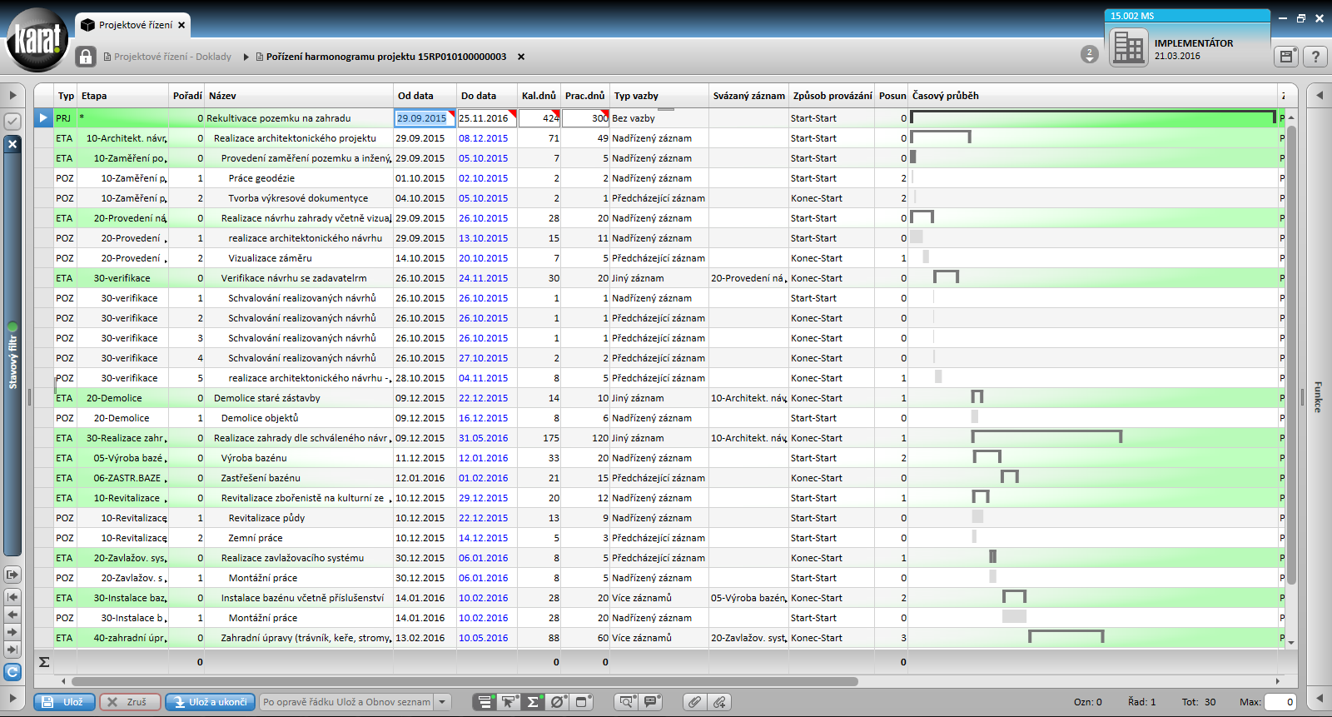Jump to last record arrow icon
Viewport: 1332px width, 717px height.
pos(12,650)
